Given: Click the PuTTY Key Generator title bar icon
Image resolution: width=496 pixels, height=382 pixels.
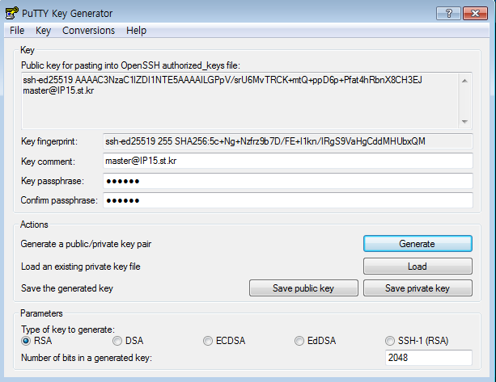Looking at the screenshot, I should tap(12, 13).
